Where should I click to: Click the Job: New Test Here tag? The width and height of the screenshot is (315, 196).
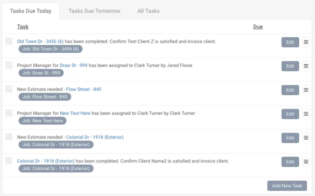point(42,121)
